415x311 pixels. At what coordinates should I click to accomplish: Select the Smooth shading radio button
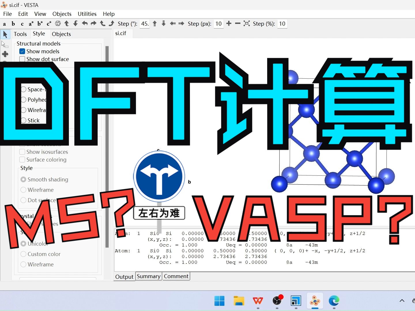pyautogui.click(x=23, y=179)
